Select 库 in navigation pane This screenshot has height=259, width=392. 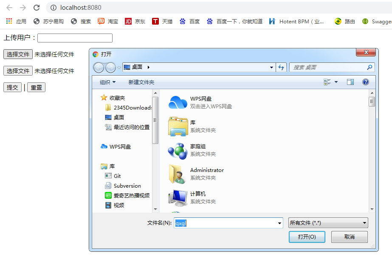click(108, 166)
